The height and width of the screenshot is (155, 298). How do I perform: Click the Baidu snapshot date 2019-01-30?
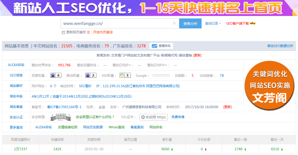pos(94,149)
